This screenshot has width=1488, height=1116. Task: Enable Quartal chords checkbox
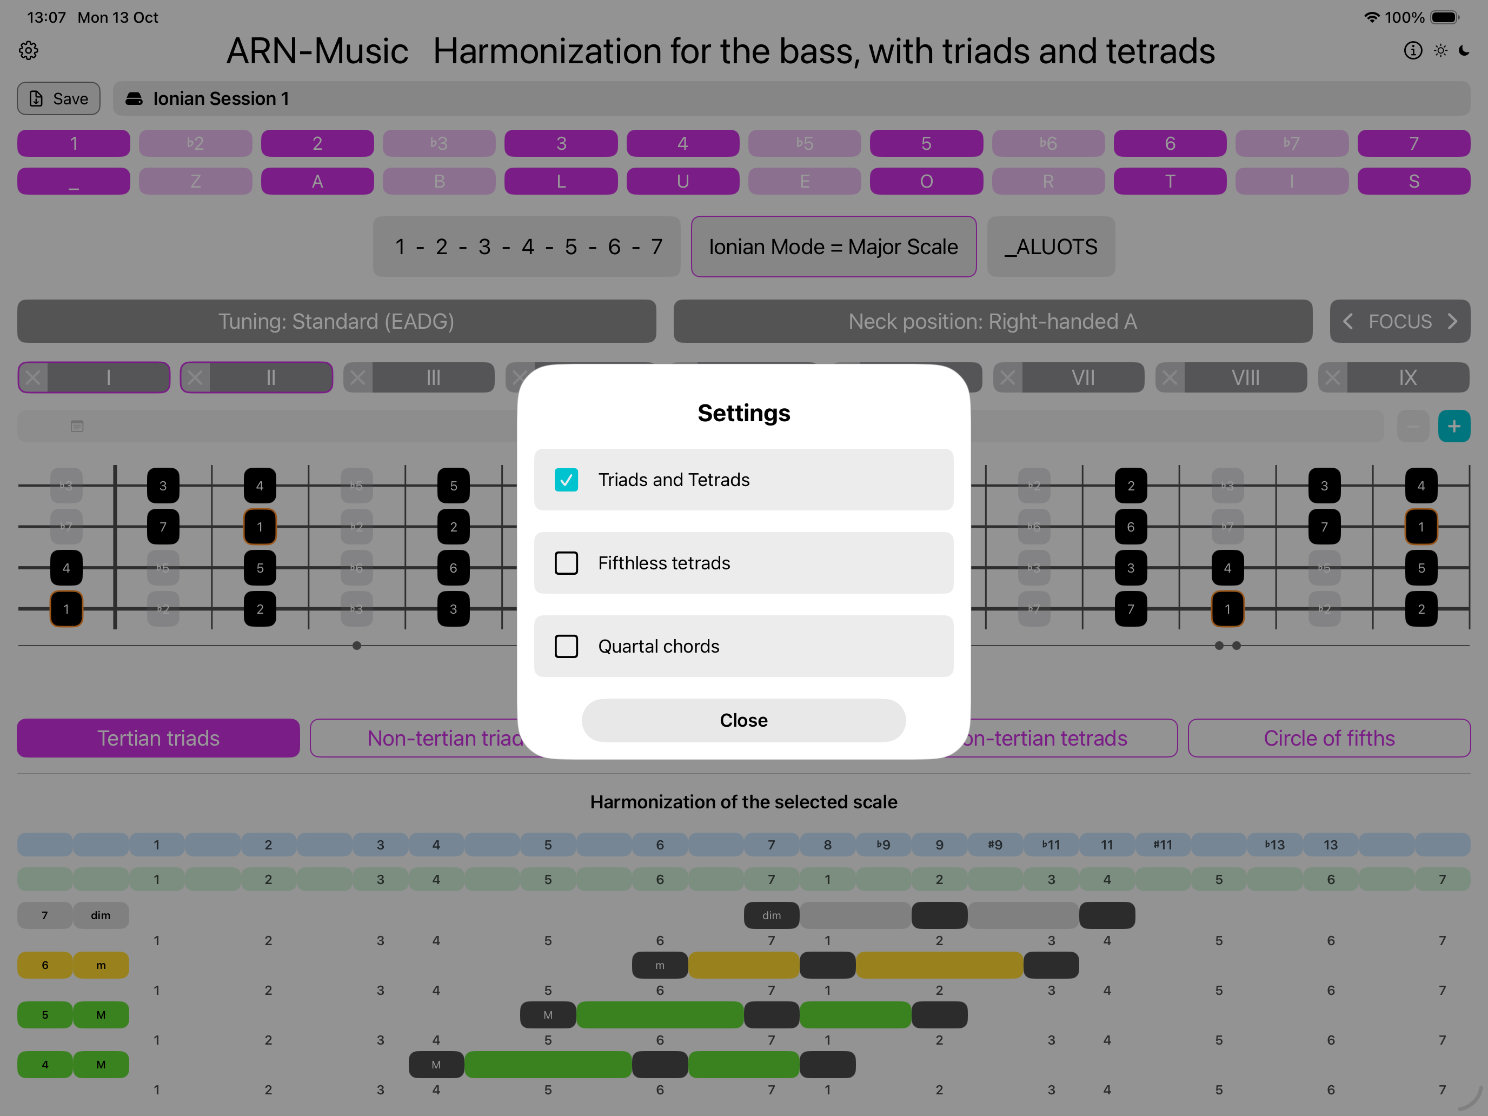pos(567,647)
